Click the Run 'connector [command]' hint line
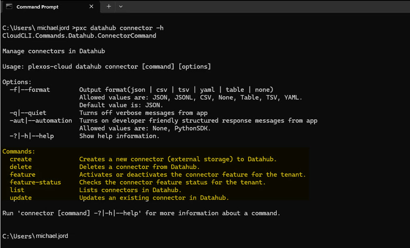This screenshot has width=410, height=248. pos(142,213)
